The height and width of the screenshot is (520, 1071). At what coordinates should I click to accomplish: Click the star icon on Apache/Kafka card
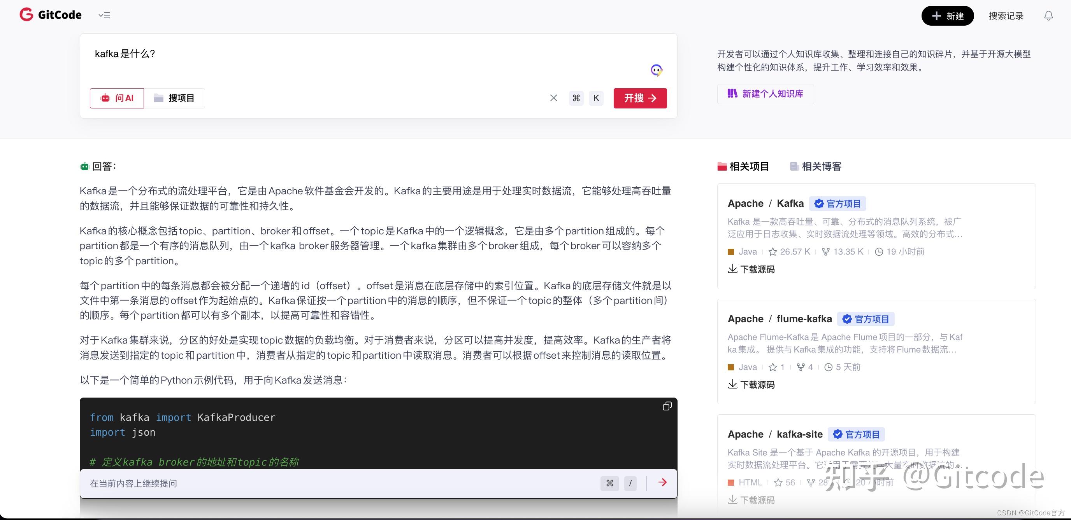tap(773, 251)
